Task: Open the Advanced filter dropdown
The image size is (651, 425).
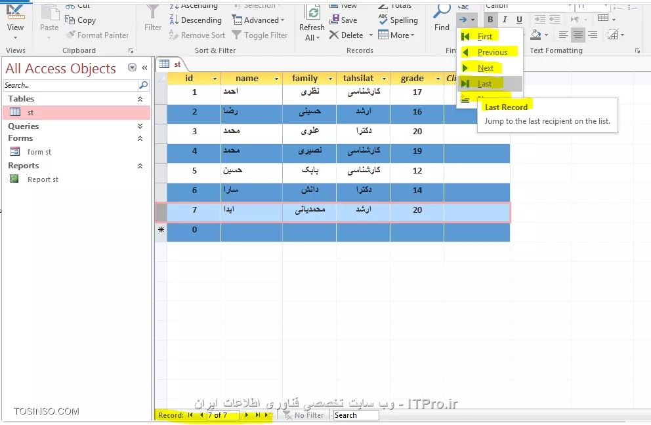Action: click(x=259, y=20)
